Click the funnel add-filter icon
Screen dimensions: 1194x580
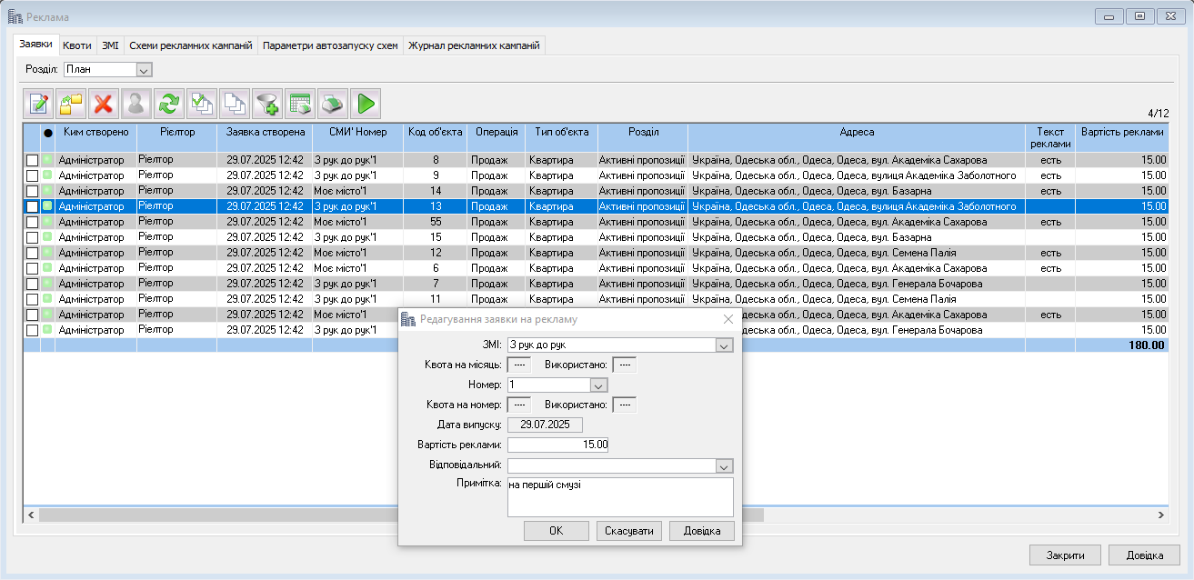(267, 104)
